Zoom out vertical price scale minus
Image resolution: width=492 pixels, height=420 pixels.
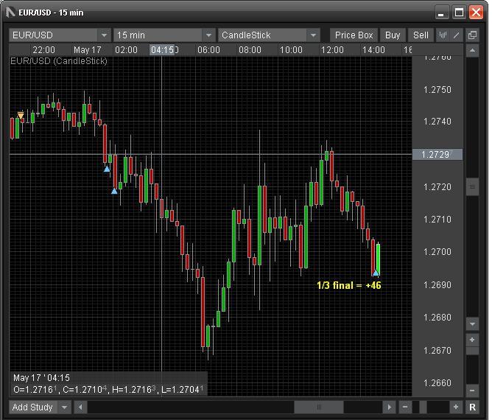point(473,390)
